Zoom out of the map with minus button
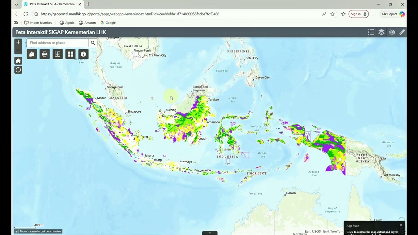The width and height of the screenshot is (418, 235). [18, 50]
